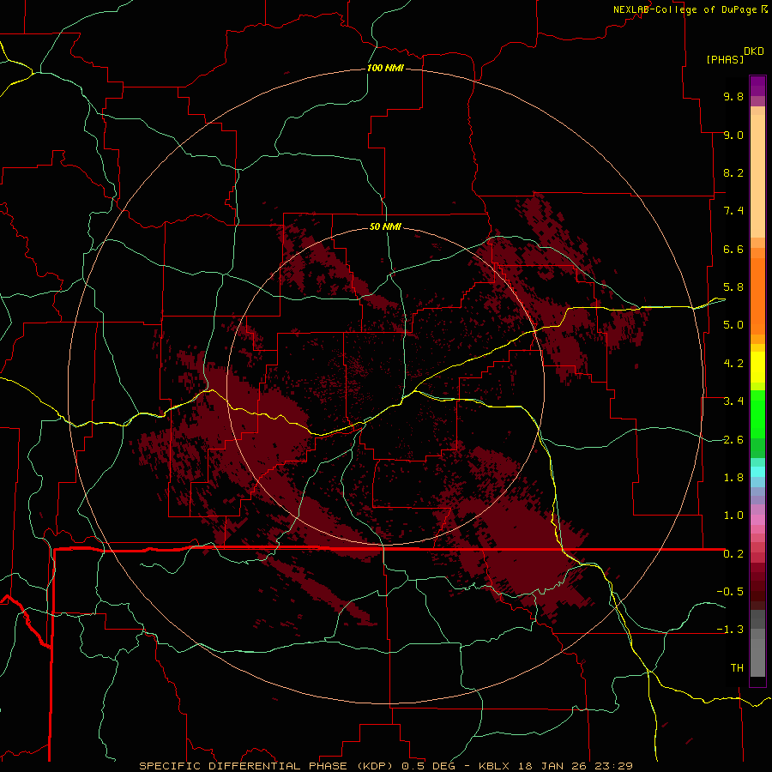
Task: Click the TH label on the color scale
Action: [737, 668]
